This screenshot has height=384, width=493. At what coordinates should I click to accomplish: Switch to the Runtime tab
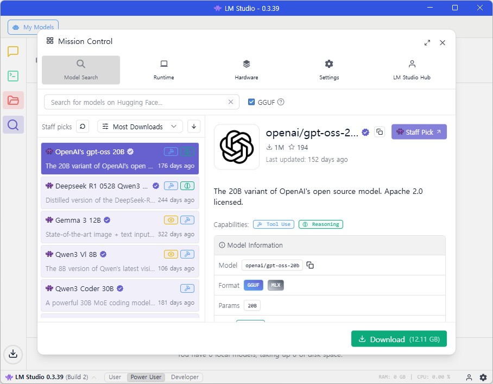point(163,70)
